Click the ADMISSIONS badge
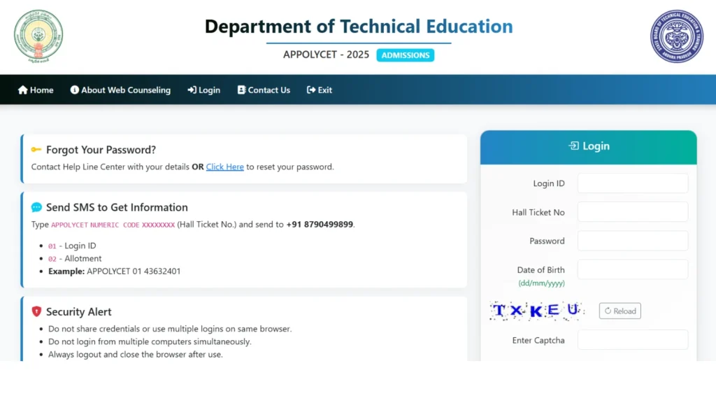 coord(406,55)
